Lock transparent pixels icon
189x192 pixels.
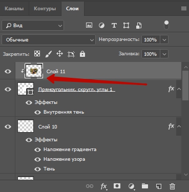coord(37,54)
